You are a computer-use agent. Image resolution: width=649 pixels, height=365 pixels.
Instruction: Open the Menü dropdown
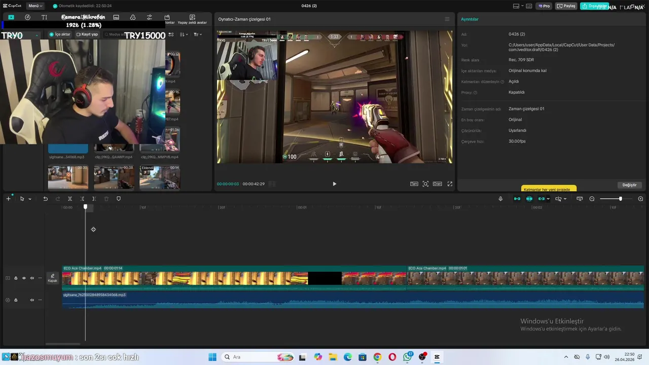click(x=35, y=6)
